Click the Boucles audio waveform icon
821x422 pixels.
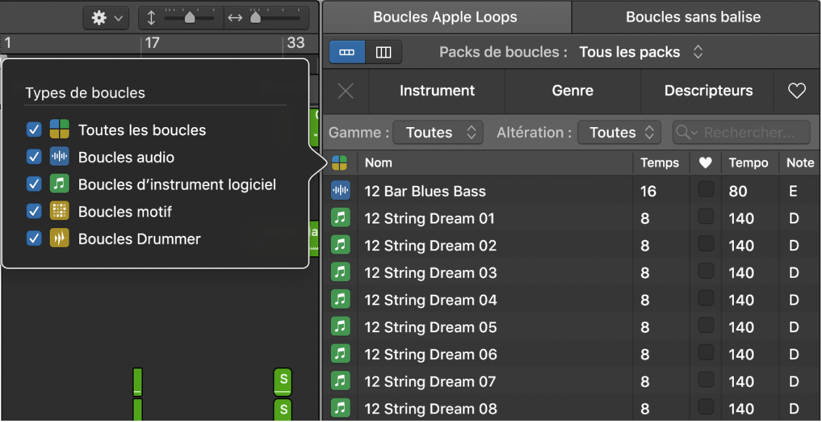tap(59, 157)
